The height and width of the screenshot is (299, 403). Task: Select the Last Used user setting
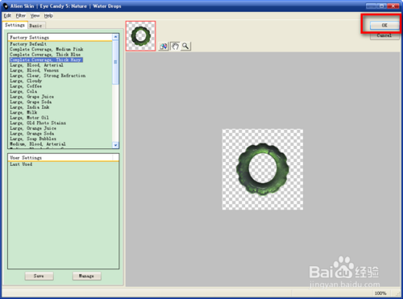tap(21, 164)
